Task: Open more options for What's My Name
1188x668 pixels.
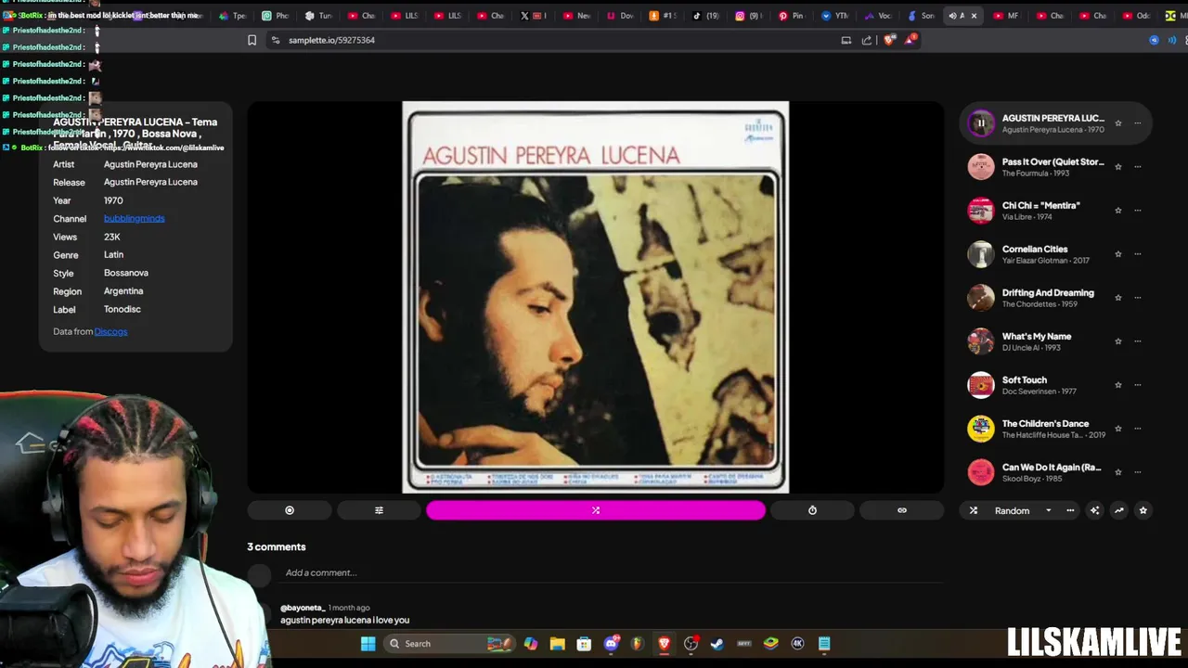Action: 1138,341
